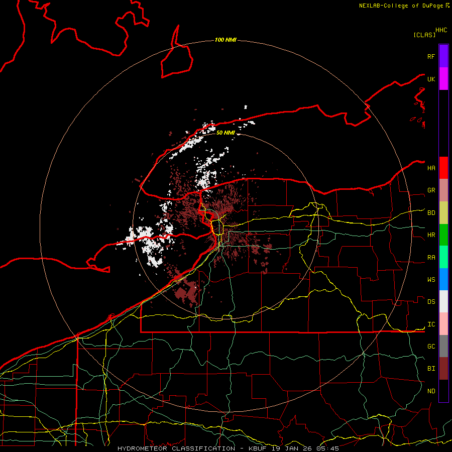Click the DS legend label
The image size is (452, 452).
click(431, 302)
